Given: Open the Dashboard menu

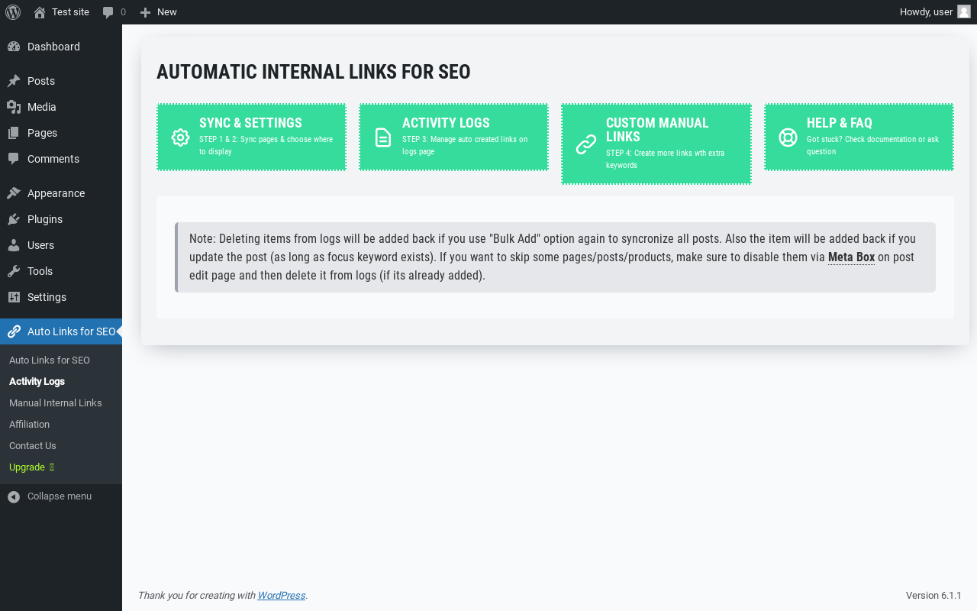Looking at the screenshot, I should point(61,47).
